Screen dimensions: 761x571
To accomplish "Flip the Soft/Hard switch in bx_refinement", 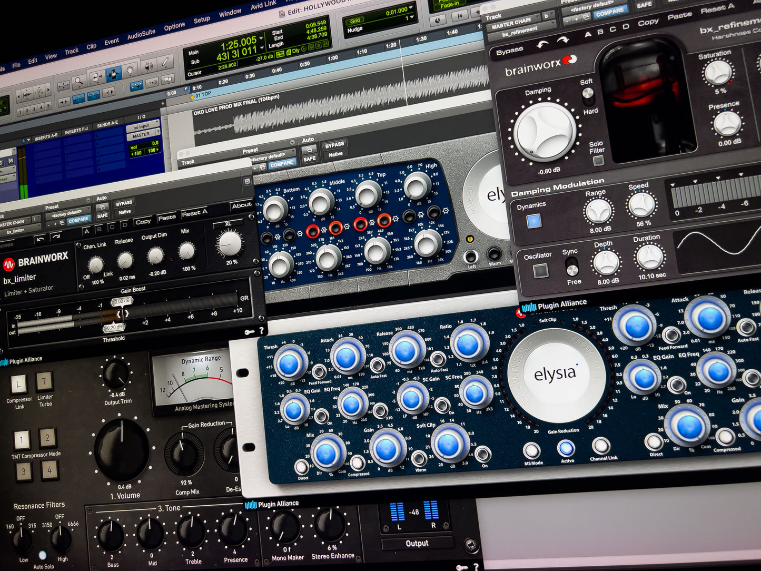I will (588, 96).
